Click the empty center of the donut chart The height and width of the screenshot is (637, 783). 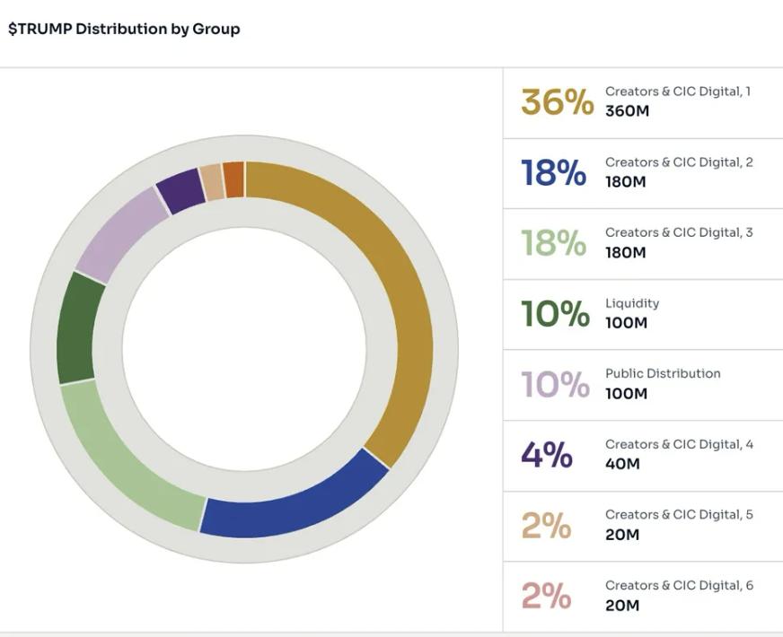click(x=244, y=350)
